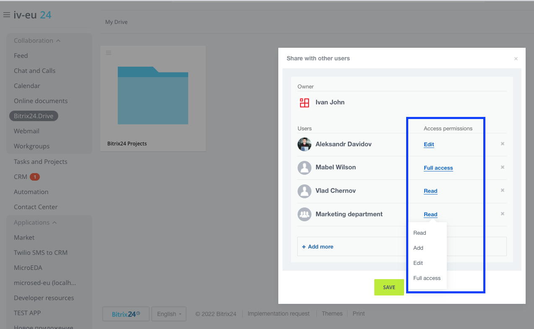
Task: Open Webmail
Action: click(x=26, y=131)
